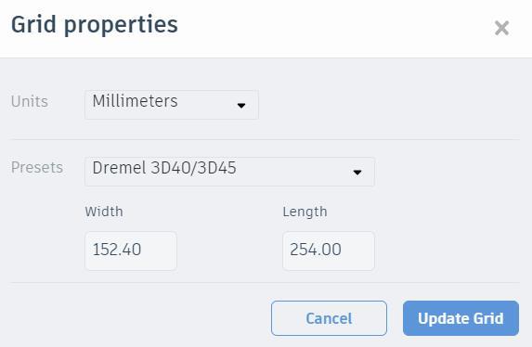Click the Millimeters text in the Units box
Image resolution: width=532 pixels, height=347 pixels.
click(x=135, y=101)
